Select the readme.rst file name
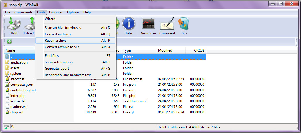Image resolution: width=301 pixels, height=133 pixels. click(18, 107)
